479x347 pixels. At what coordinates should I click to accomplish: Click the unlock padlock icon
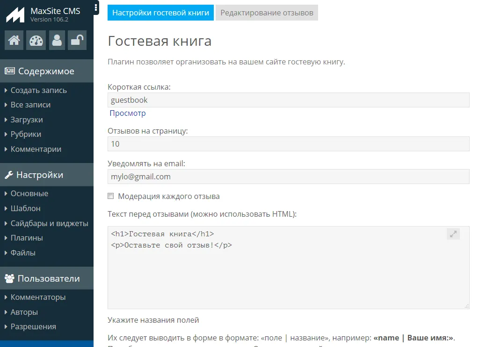[77, 40]
